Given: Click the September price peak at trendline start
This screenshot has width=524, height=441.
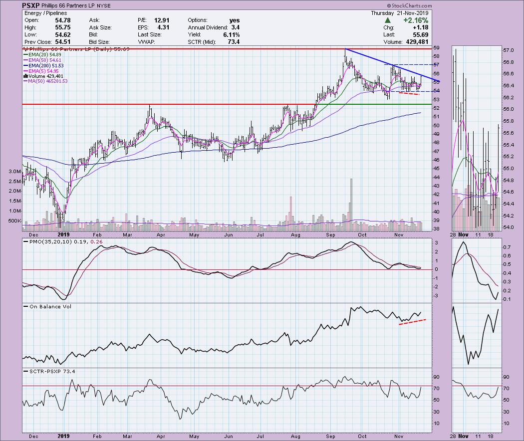Looking at the screenshot, I should tap(345, 49).
